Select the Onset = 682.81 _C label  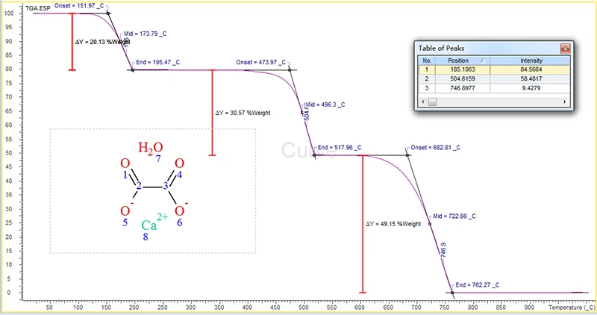435,147
